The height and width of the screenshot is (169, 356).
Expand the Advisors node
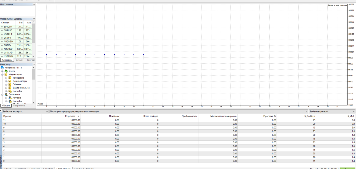pos(6,98)
